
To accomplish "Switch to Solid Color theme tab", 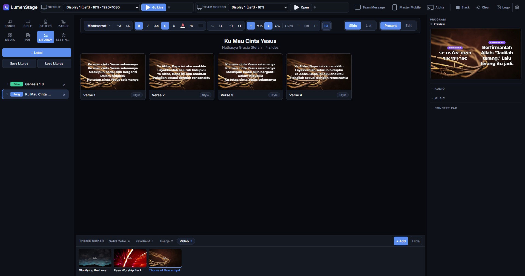I will click(119, 241).
